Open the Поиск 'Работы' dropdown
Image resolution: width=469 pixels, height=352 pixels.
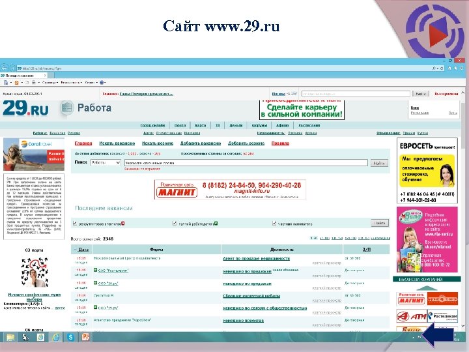coord(106,162)
